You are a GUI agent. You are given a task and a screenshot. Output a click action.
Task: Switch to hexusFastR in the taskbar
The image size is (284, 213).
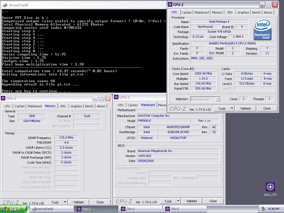(51, 209)
